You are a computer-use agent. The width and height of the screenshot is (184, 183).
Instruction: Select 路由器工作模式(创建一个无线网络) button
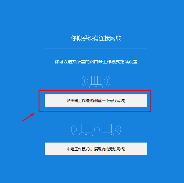pyautogui.click(x=96, y=101)
